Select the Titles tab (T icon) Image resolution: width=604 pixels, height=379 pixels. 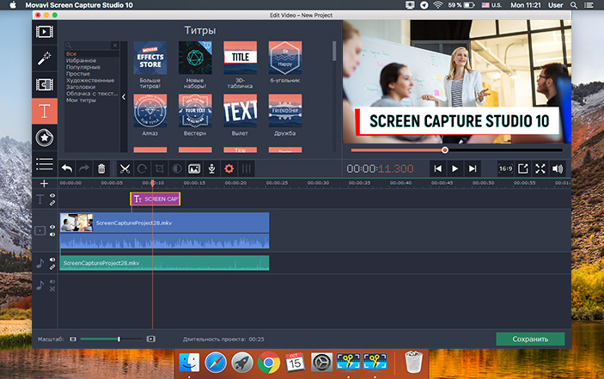tap(45, 112)
